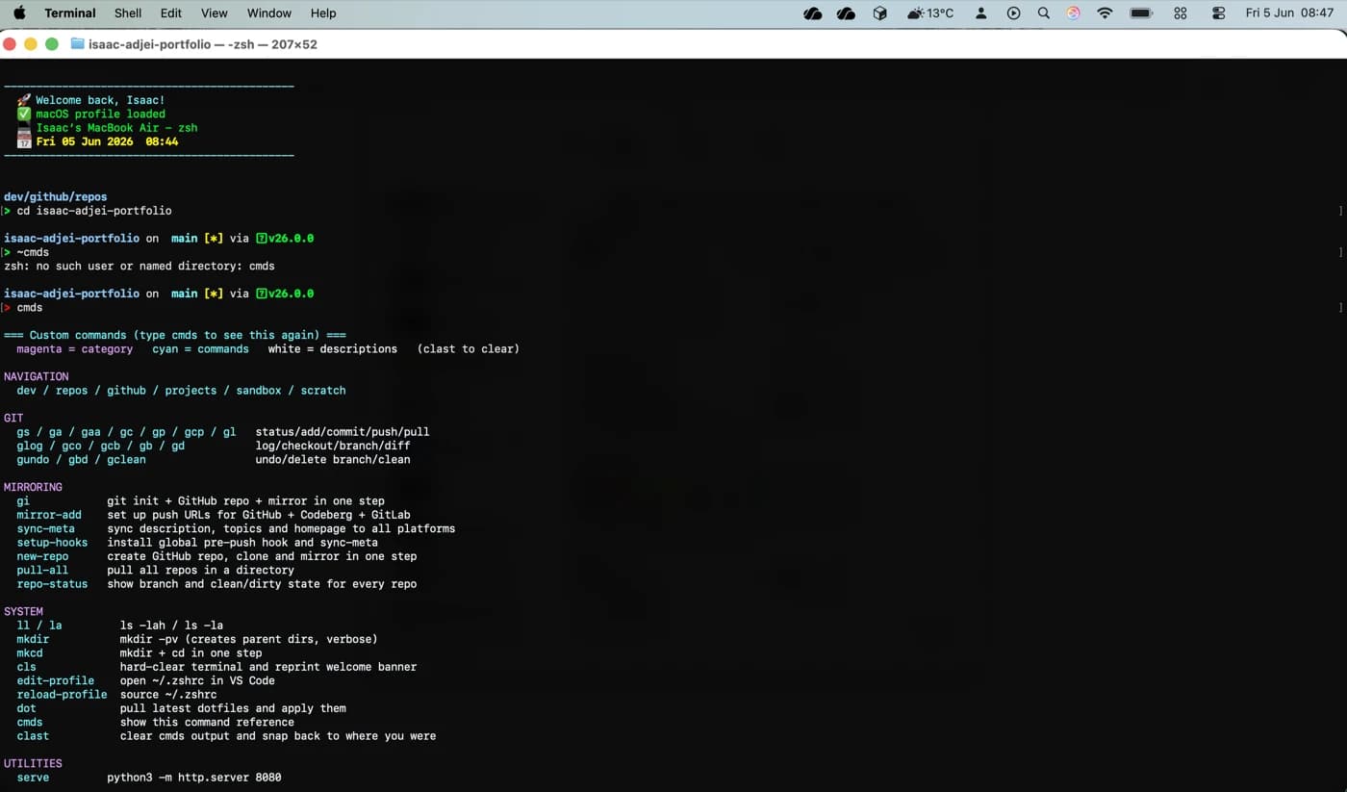The width and height of the screenshot is (1347, 792).
Task: Click the 'll / la' command name
Action: click(x=39, y=626)
